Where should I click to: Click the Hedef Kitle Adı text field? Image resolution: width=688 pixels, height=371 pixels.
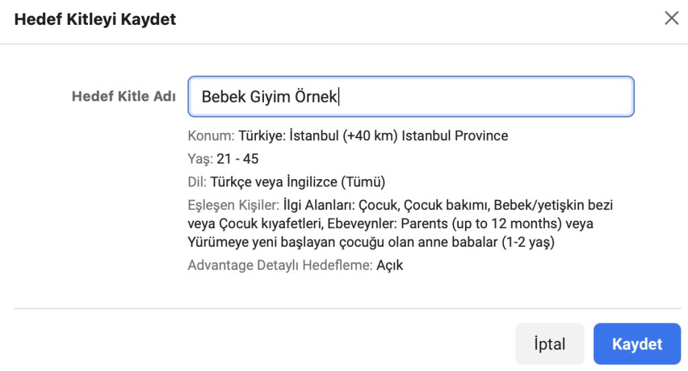(410, 97)
